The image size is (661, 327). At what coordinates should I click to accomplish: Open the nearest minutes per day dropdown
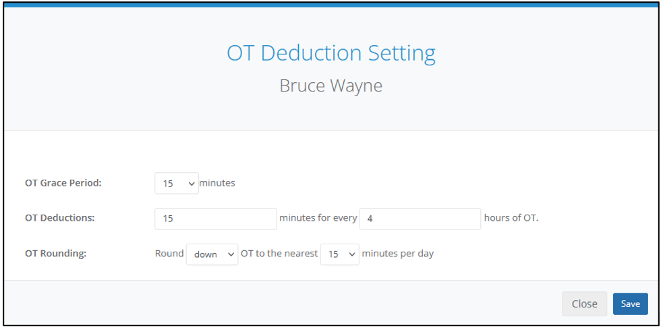(x=340, y=254)
